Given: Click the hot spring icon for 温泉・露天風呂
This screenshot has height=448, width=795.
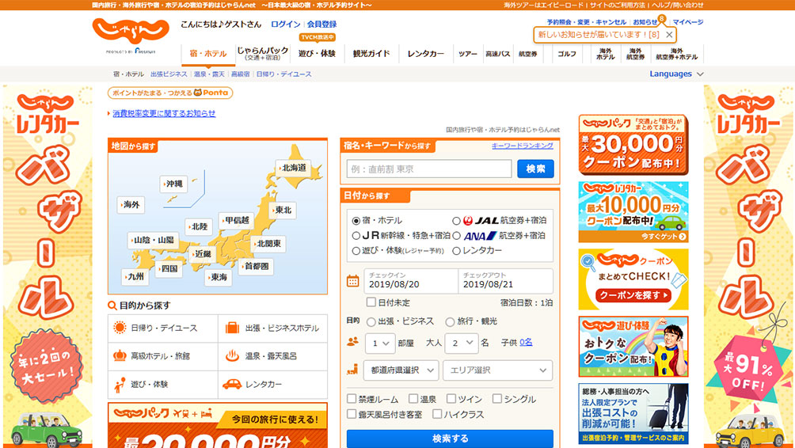Looking at the screenshot, I should point(232,355).
